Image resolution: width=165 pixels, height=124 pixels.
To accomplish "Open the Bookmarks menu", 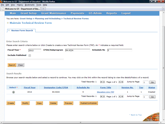I will pyautogui.click(x=30, y=5).
